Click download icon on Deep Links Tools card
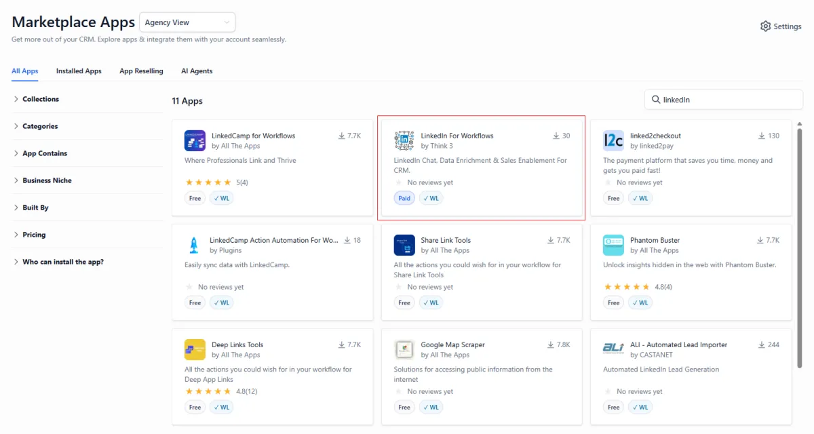The height and width of the screenshot is (434, 814). (x=341, y=344)
